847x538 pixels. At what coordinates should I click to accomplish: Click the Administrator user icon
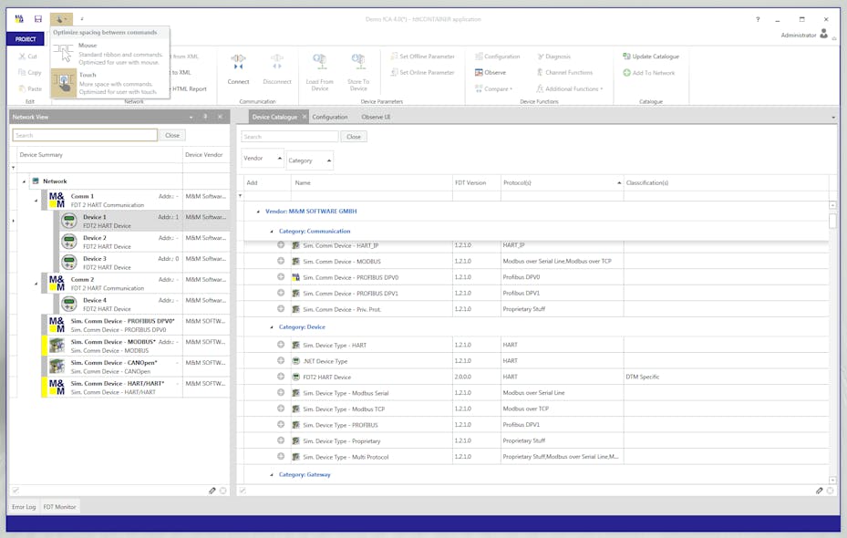click(x=824, y=34)
